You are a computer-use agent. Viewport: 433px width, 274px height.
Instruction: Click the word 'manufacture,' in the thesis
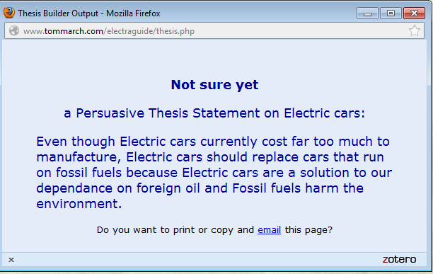pos(79,157)
